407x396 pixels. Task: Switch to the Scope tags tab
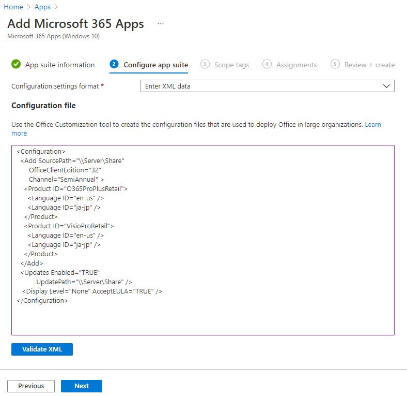point(231,65)
